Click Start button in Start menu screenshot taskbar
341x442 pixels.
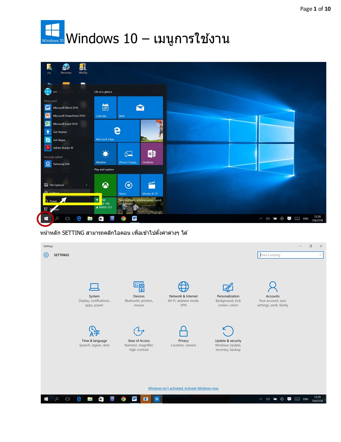46,219
